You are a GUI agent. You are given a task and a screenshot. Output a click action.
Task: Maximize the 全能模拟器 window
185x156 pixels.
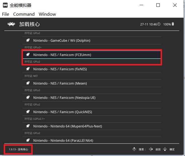[x=158, y=5]
